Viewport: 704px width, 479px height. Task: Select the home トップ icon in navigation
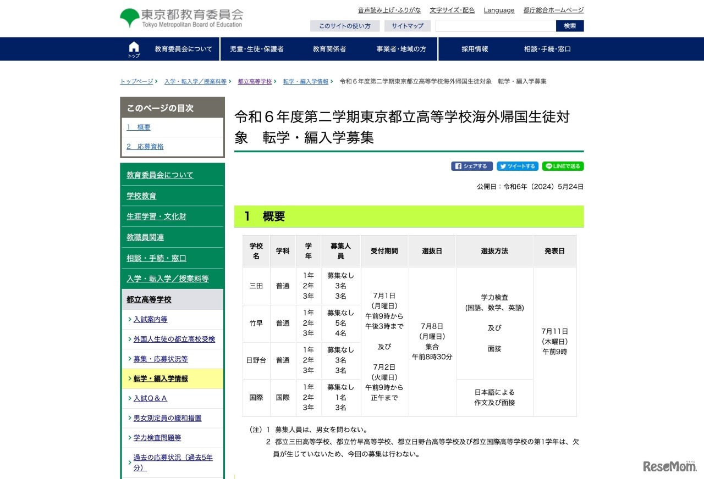click(134, 48)
